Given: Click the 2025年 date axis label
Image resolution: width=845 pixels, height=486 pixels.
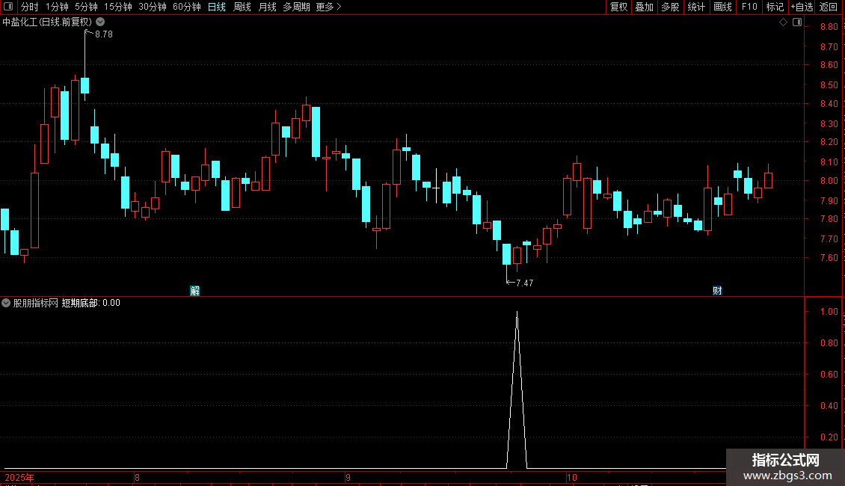Looking at the screenshot, I should coord(19,477).
